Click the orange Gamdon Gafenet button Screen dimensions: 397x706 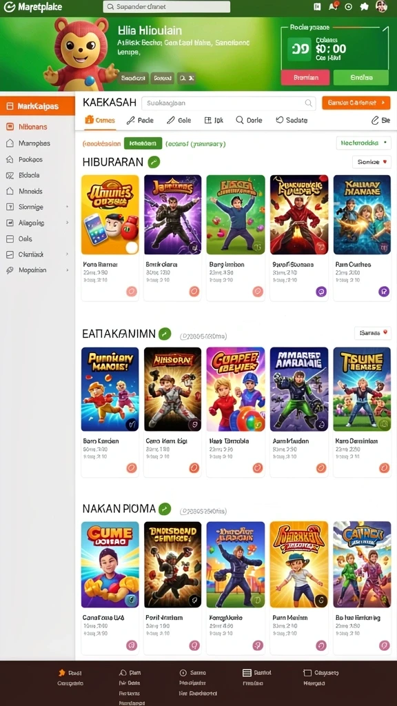356,103
